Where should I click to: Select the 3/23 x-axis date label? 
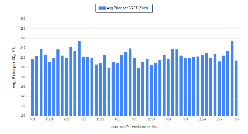tap(117, 119)
